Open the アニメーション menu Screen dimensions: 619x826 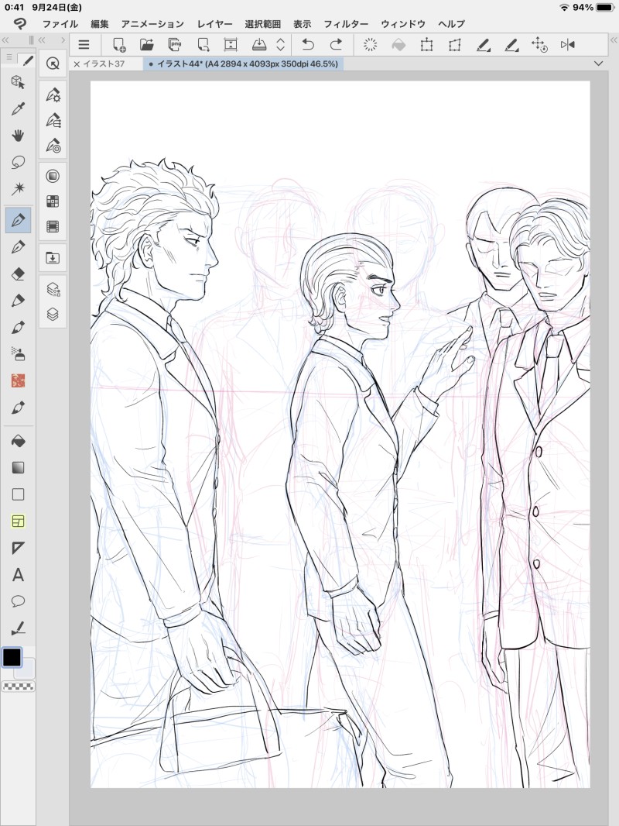tap(152, 24)
